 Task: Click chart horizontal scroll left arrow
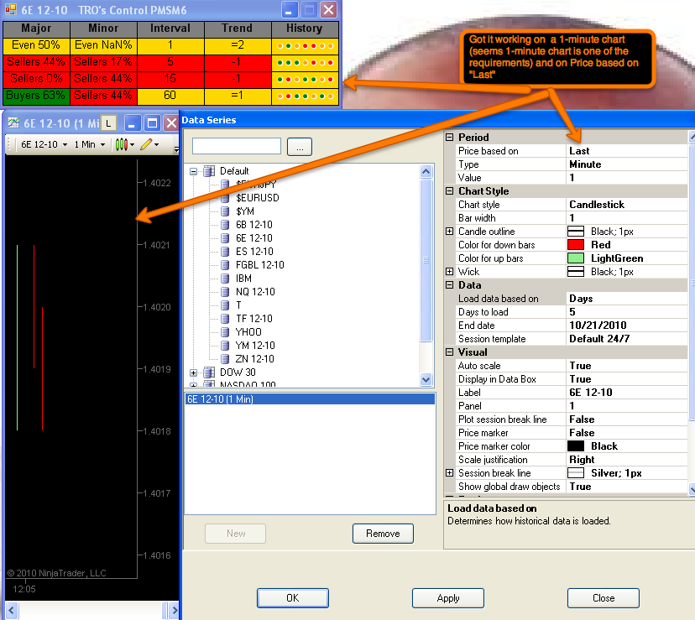(x=12, y=610)
